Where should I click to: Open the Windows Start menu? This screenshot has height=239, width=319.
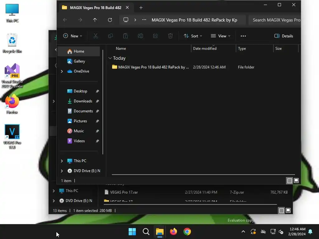click(x=132, y=232)
